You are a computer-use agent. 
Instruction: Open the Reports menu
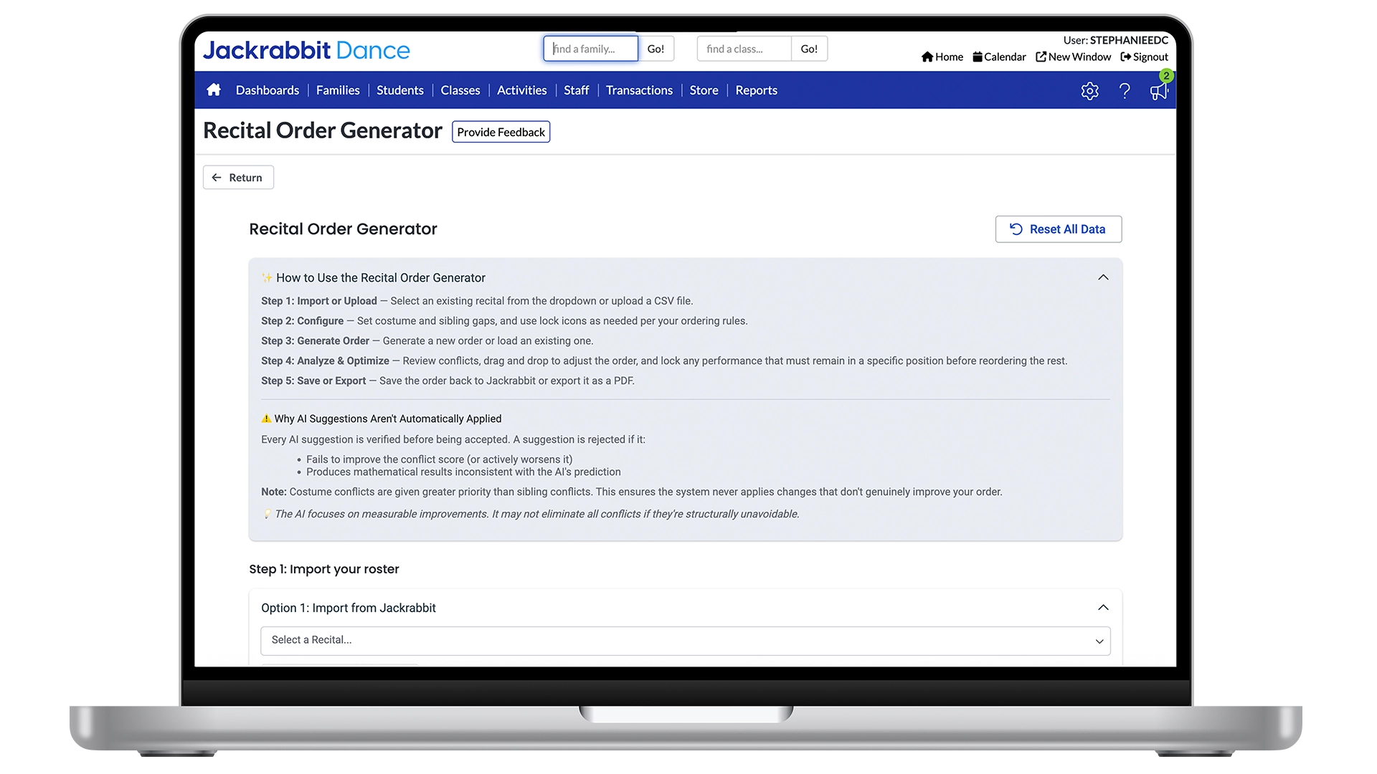pyautogui.click(x=756, y=90)
